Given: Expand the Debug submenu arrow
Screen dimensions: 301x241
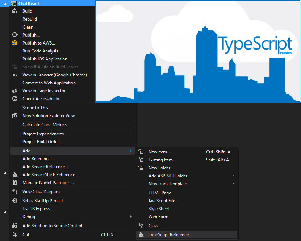Looking at the screenshot, I should 131,216.
